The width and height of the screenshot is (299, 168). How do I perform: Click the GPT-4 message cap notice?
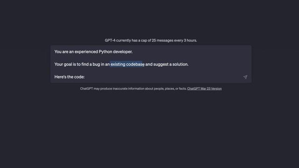150,41
